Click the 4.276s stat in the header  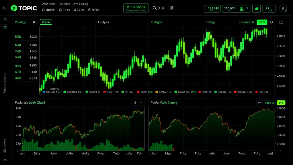click(x=79, y=10)
